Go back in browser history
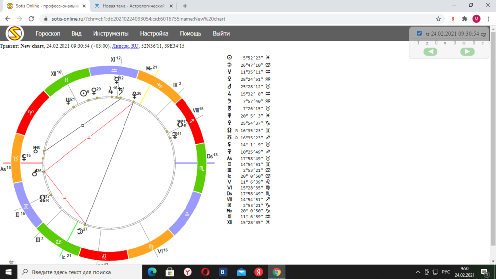496x279 pixels. click(x=8, y=19)
